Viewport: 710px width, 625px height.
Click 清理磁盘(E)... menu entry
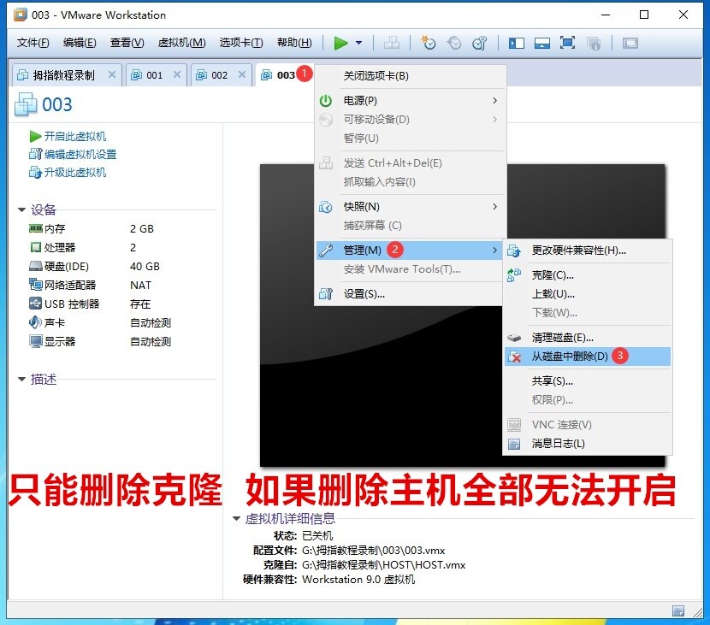click(562, 338)
